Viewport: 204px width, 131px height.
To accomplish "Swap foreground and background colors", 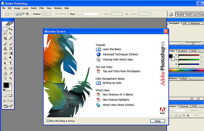I will tap(11, 83).
